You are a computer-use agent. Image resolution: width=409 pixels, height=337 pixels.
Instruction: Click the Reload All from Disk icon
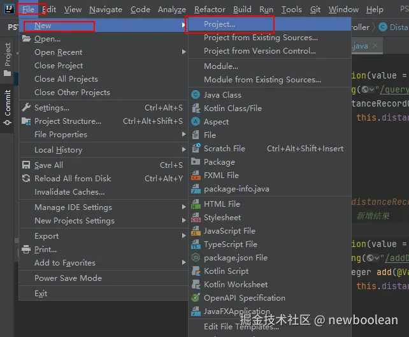coord(26,178)
